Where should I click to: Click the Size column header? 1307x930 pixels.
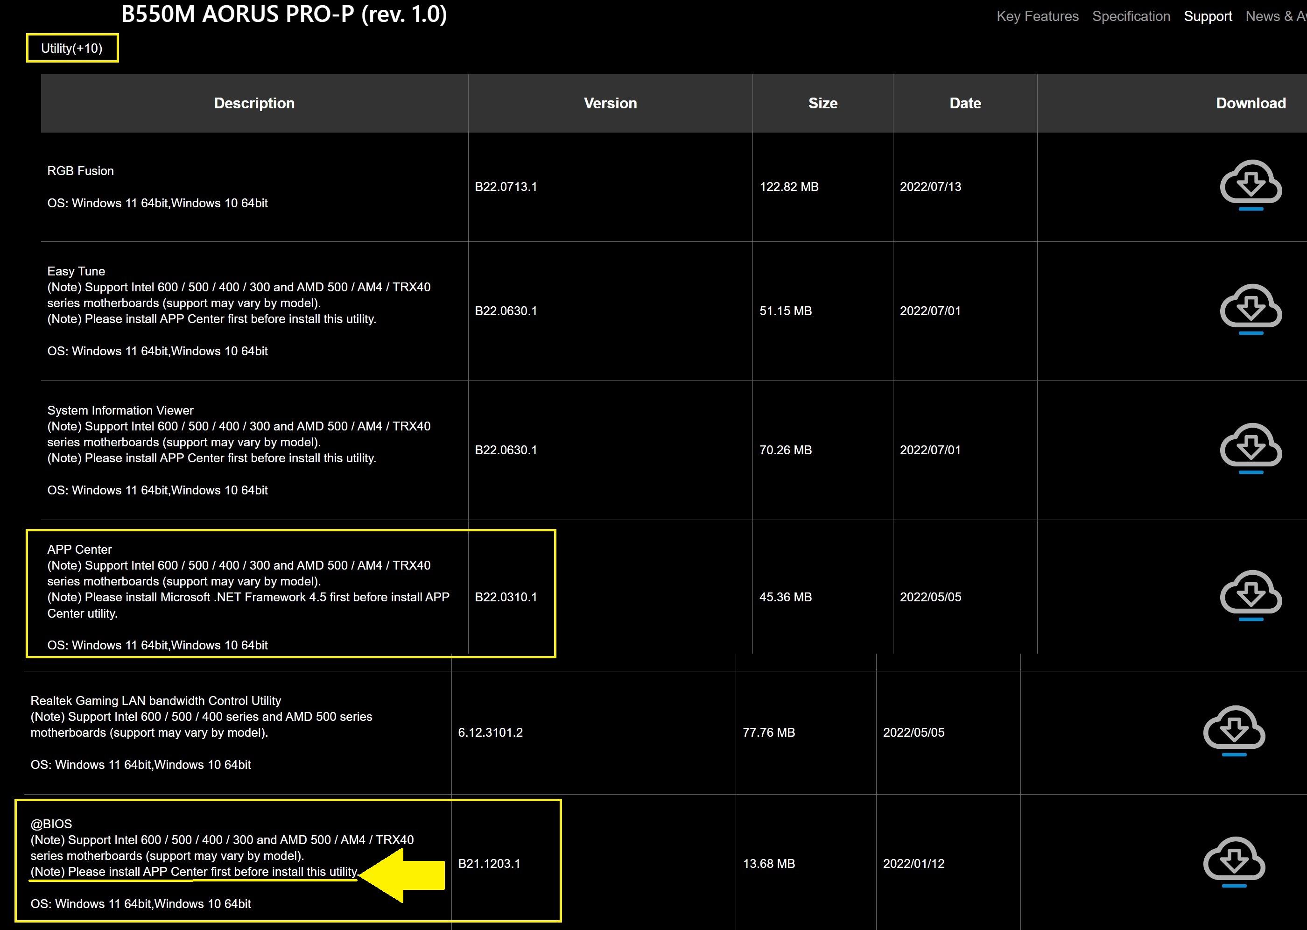coord(822,103)
